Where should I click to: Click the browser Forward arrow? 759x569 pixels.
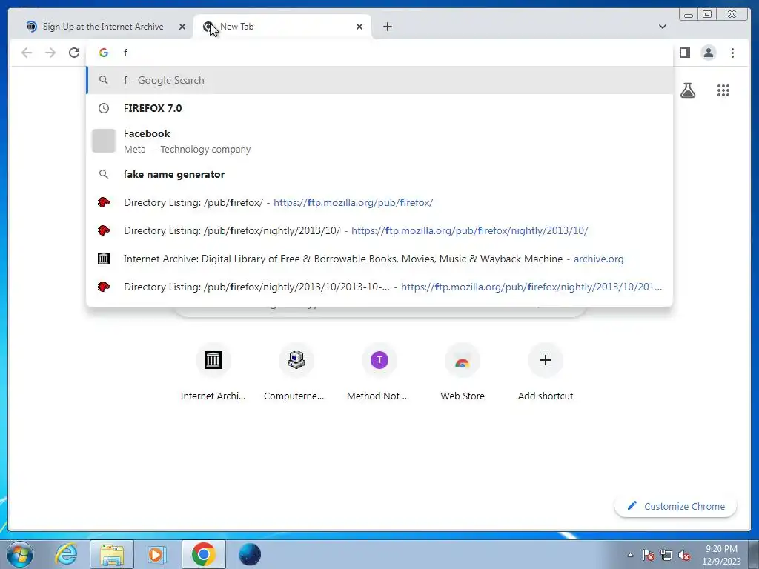[x=50, y=53]
